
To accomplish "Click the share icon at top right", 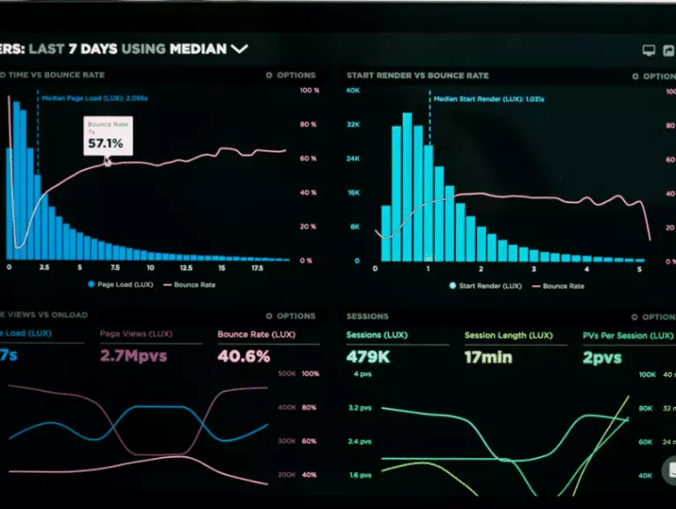I will 670,51.
